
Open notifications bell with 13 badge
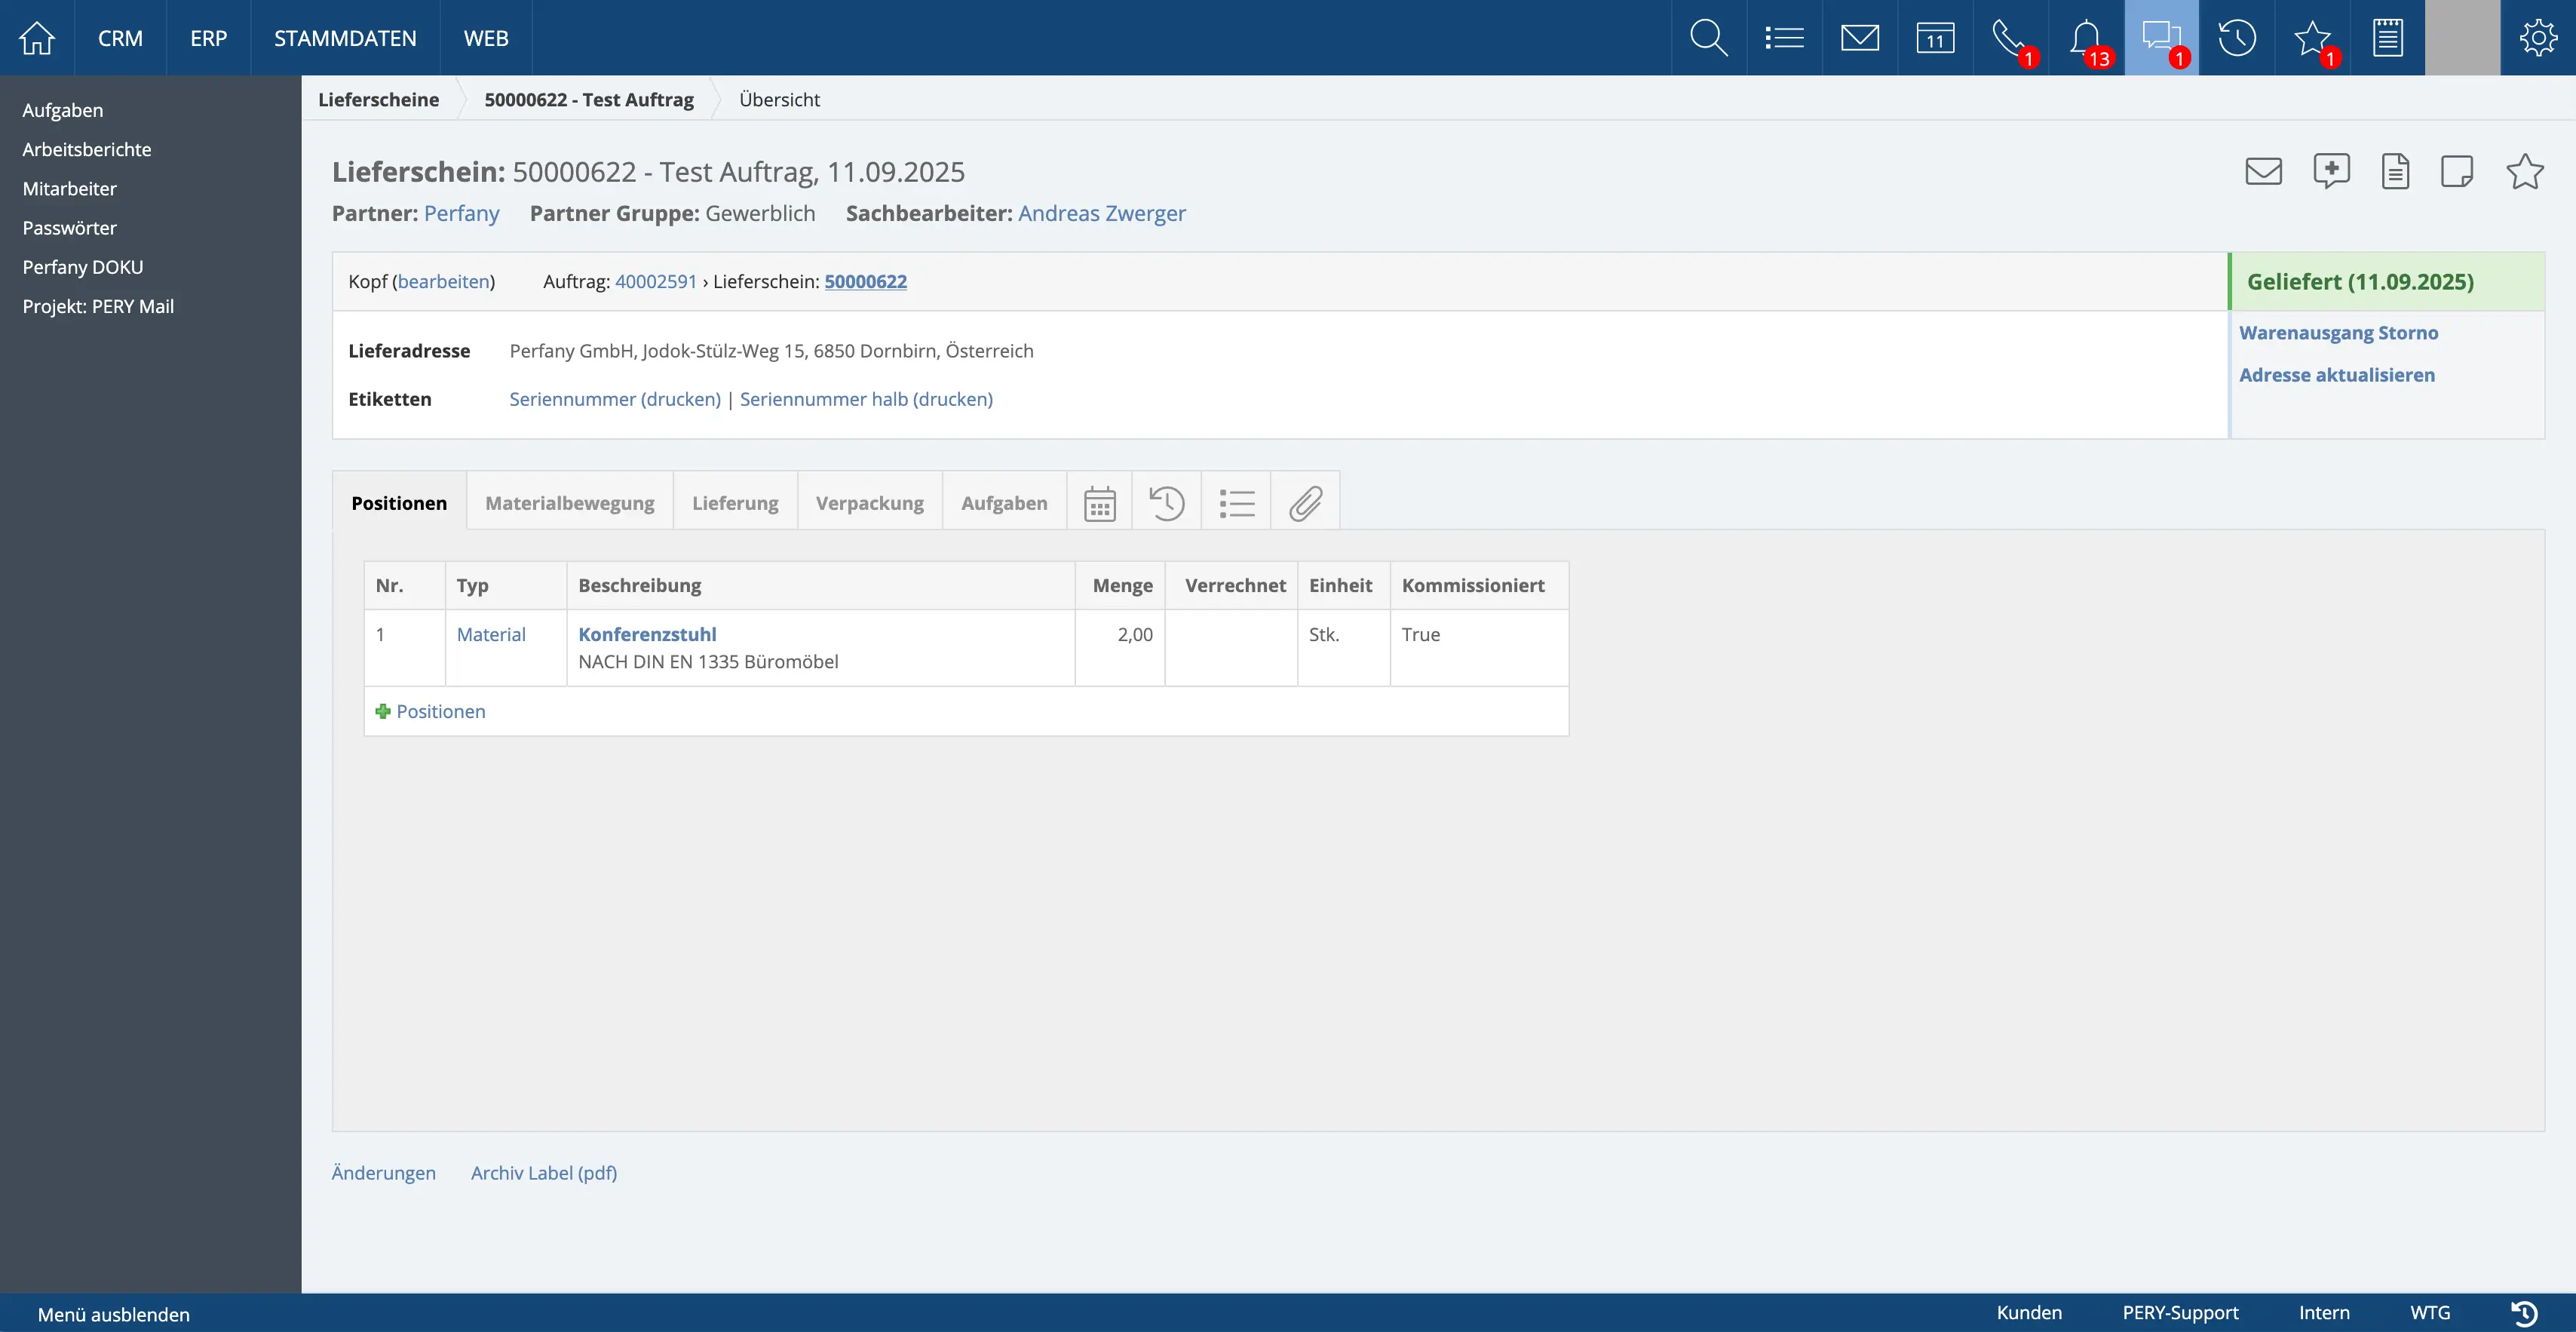coord(2086,38)
